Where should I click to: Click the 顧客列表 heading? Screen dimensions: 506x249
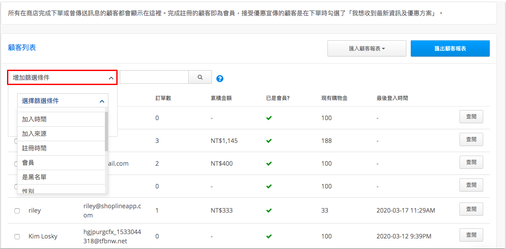pos(22,48)
